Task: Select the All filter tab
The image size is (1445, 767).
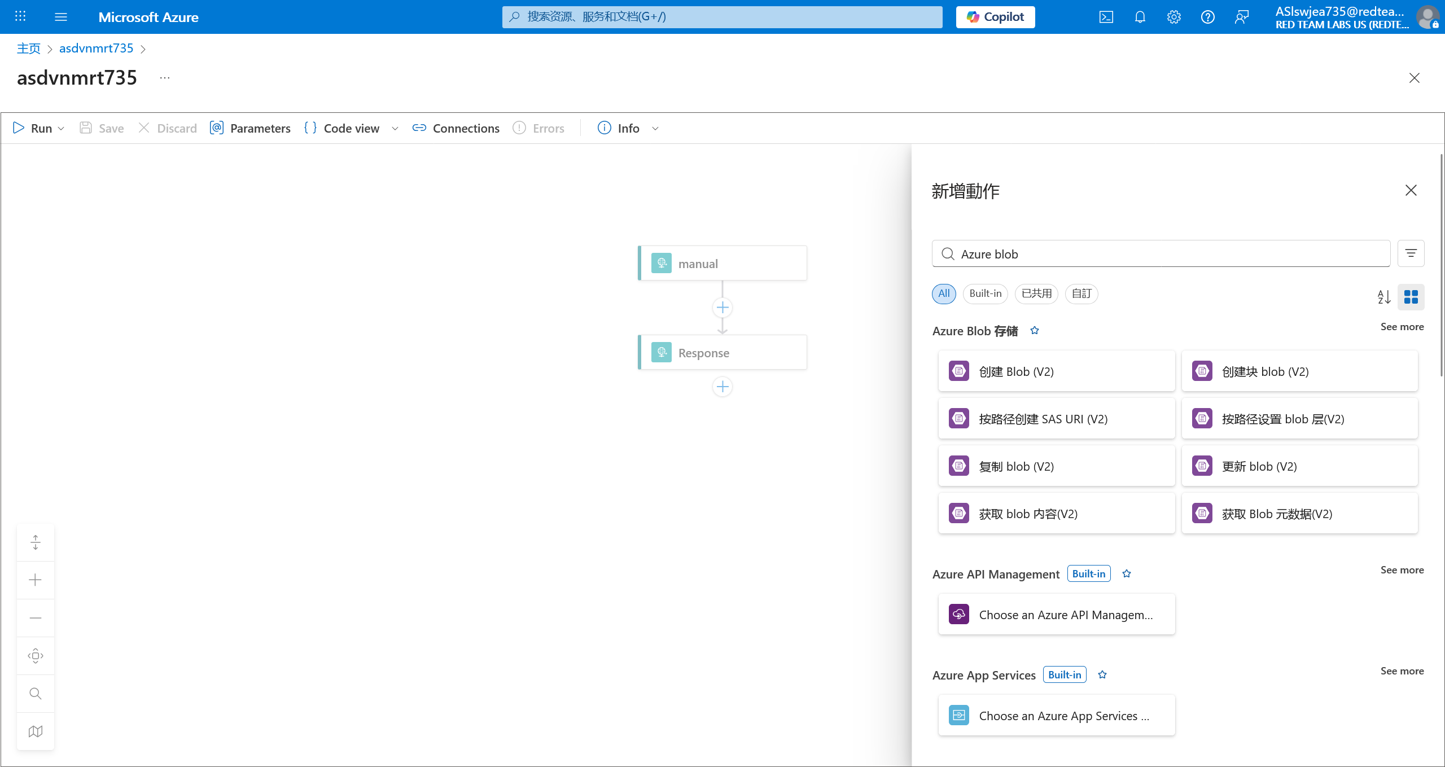Action: 944,293
